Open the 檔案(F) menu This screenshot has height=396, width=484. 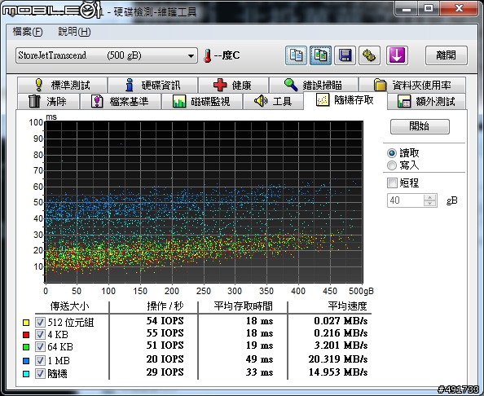pos(28,32)
